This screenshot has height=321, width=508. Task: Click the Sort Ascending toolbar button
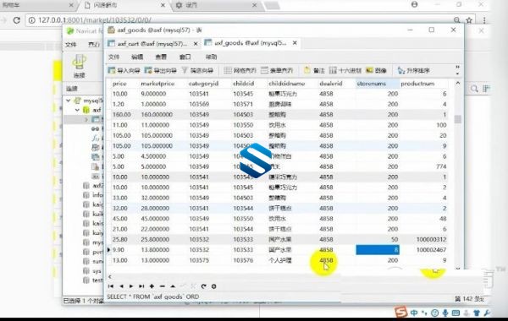[x=414, y=70]
